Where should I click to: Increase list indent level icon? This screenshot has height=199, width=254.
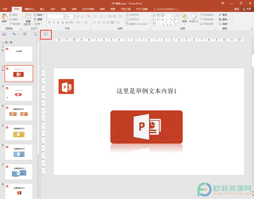pyautogui.click(x=114, y=16)
